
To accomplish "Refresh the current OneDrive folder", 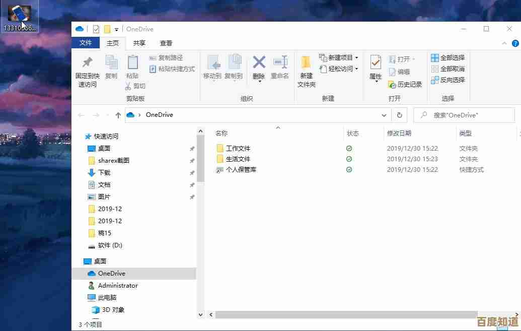I will coord(400,115).
